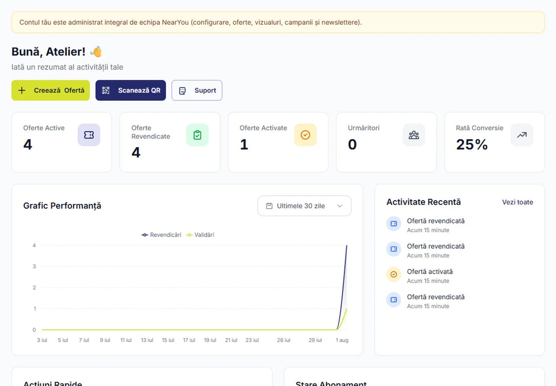
Task: Click the 1 aug point on chart
Action: (x=347, y=245)
